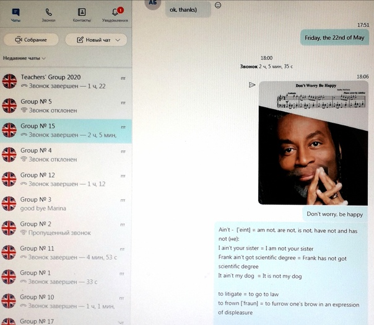374x325 pixels.
Task: Click the forward arrow beside the image
Action: (x=252, y=85)
